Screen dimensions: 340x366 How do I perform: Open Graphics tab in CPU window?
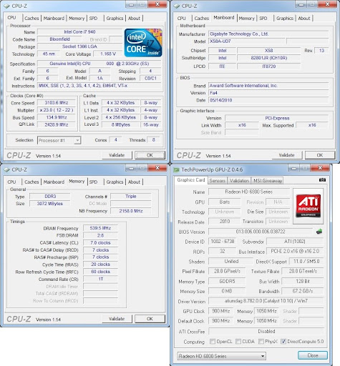115,19
